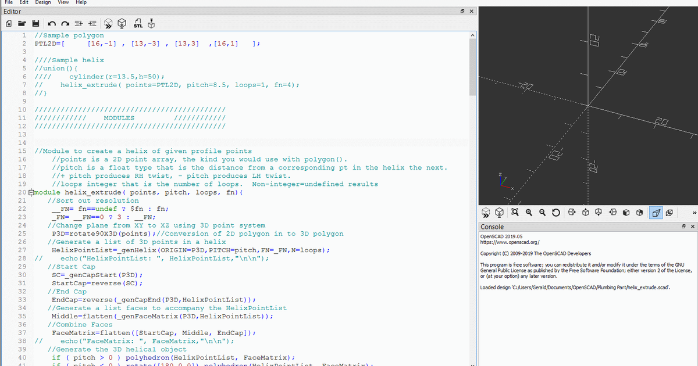
Task: Open the Preview render icon
Action: (x=108, y=22)
